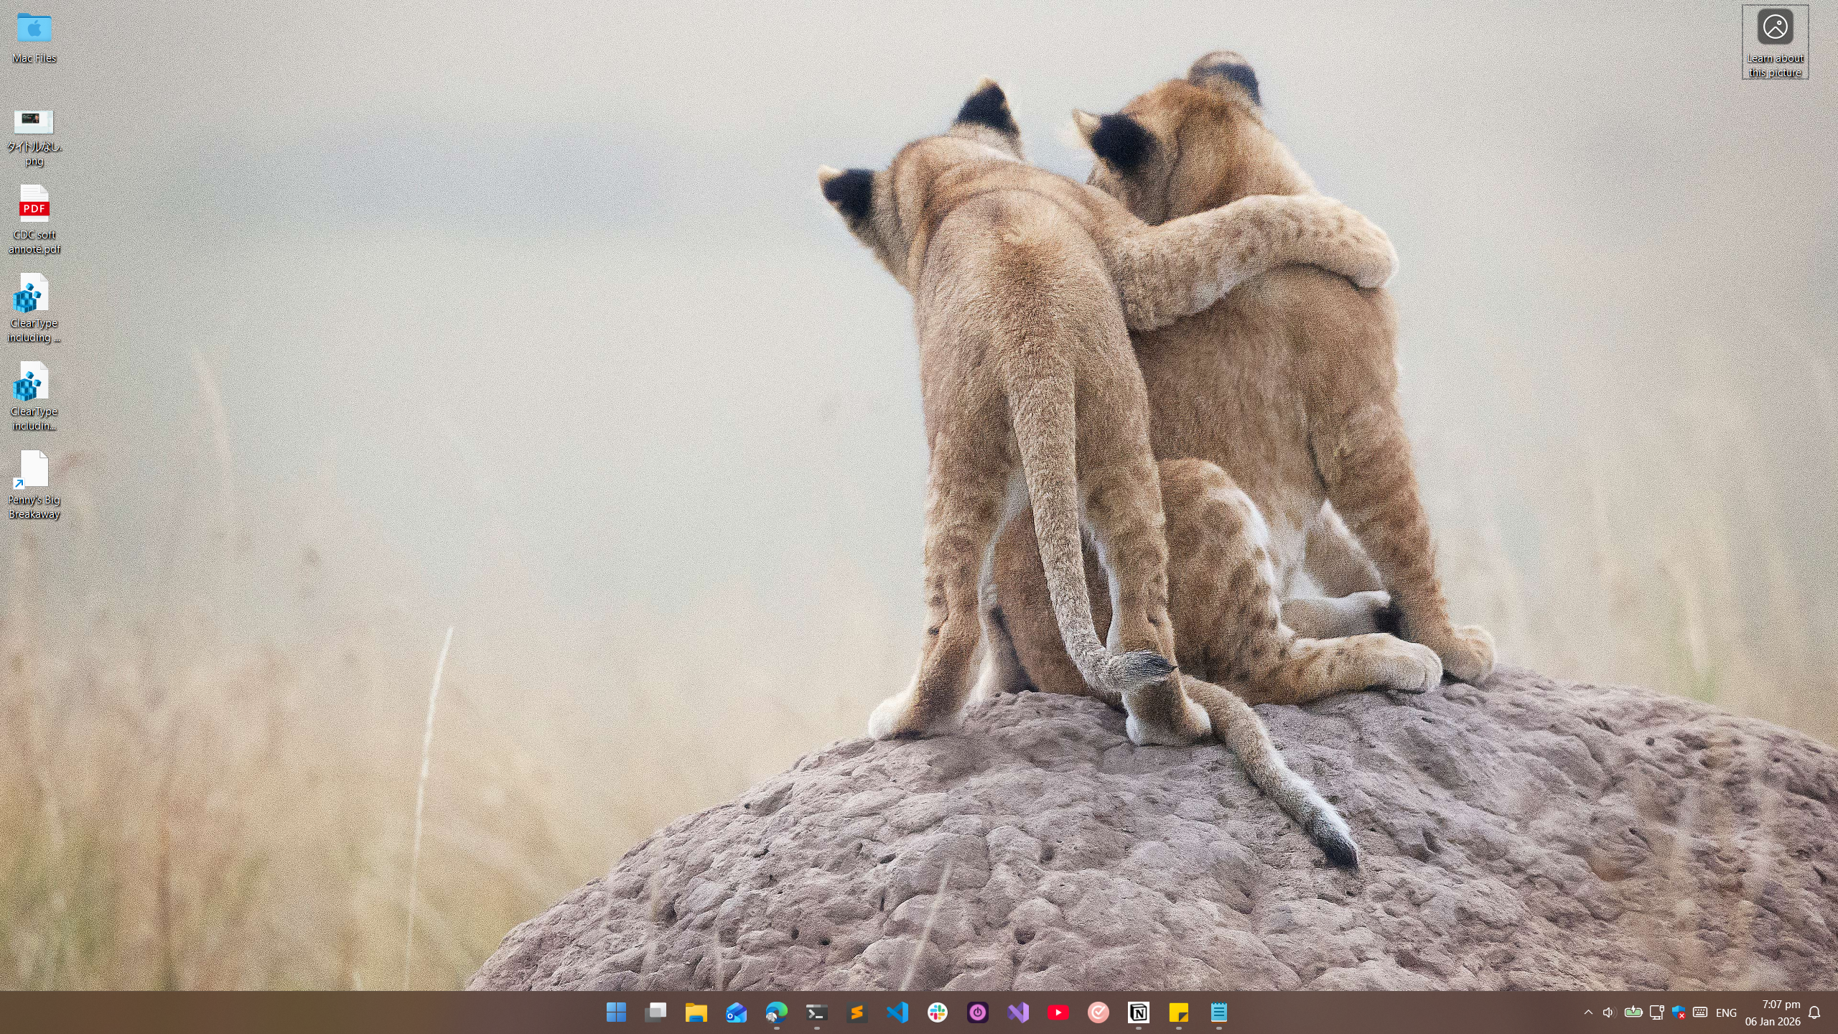Open the Terminal taskbar icon
Viewport: 1838px width, 1034px height.
[816, 1012]
